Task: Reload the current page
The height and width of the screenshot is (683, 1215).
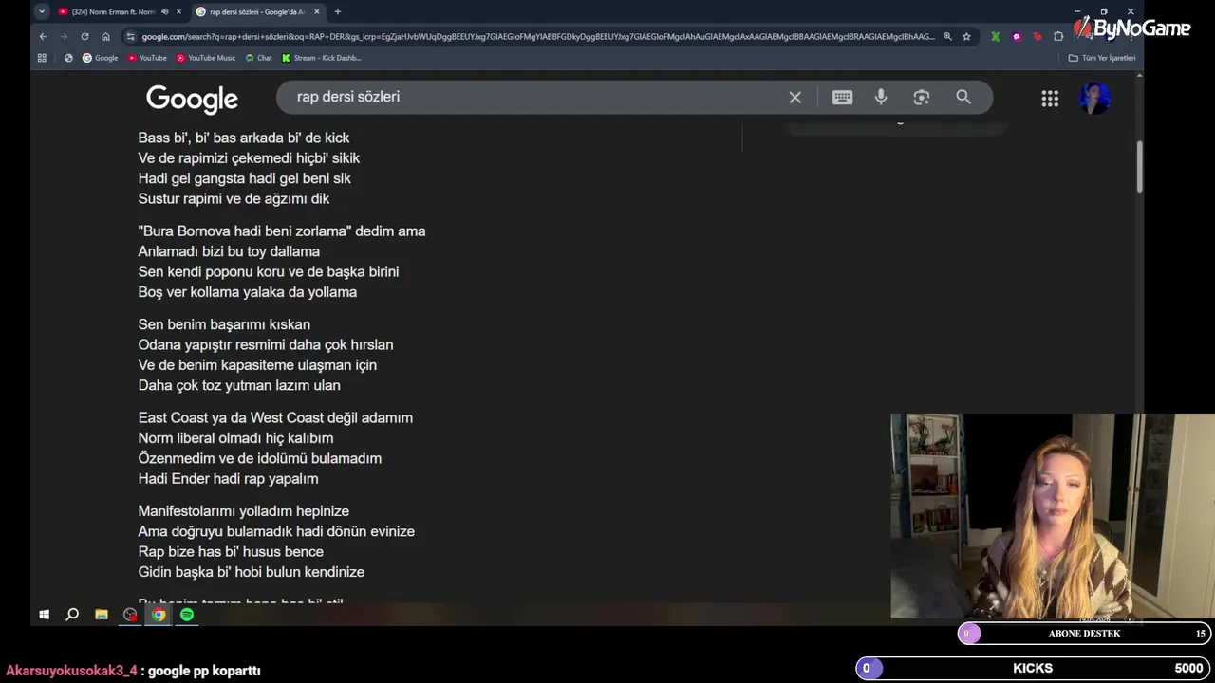Action: click(84, 36)
